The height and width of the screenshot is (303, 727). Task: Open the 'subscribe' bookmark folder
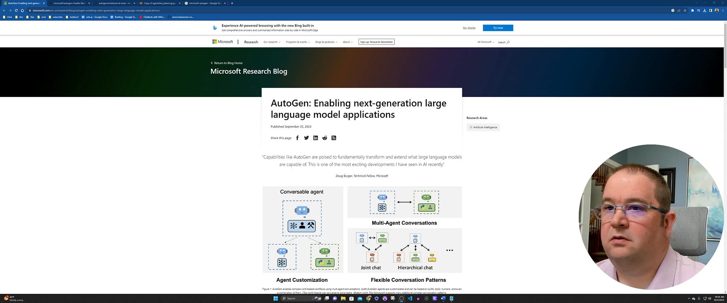click(56, 17)
